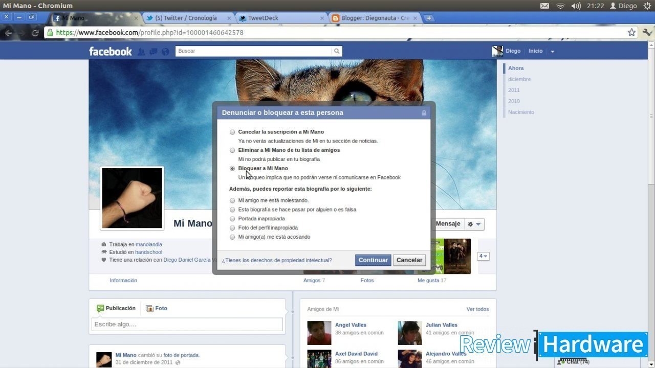Click the lock icon in dialog title
This screenshot has width=655, height=368.
click(424, 112)
